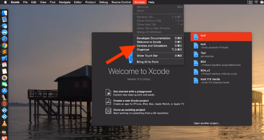The width and height of the screenshot is (264, 140).
Task: Open the Edit menu
Action: coord(34,2)
